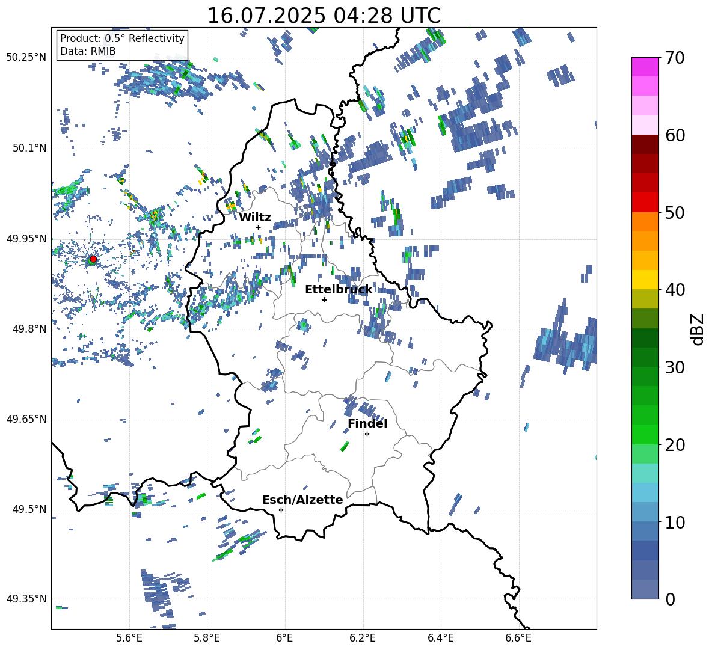Click the Esch/Alzette location cross marker

281,510
